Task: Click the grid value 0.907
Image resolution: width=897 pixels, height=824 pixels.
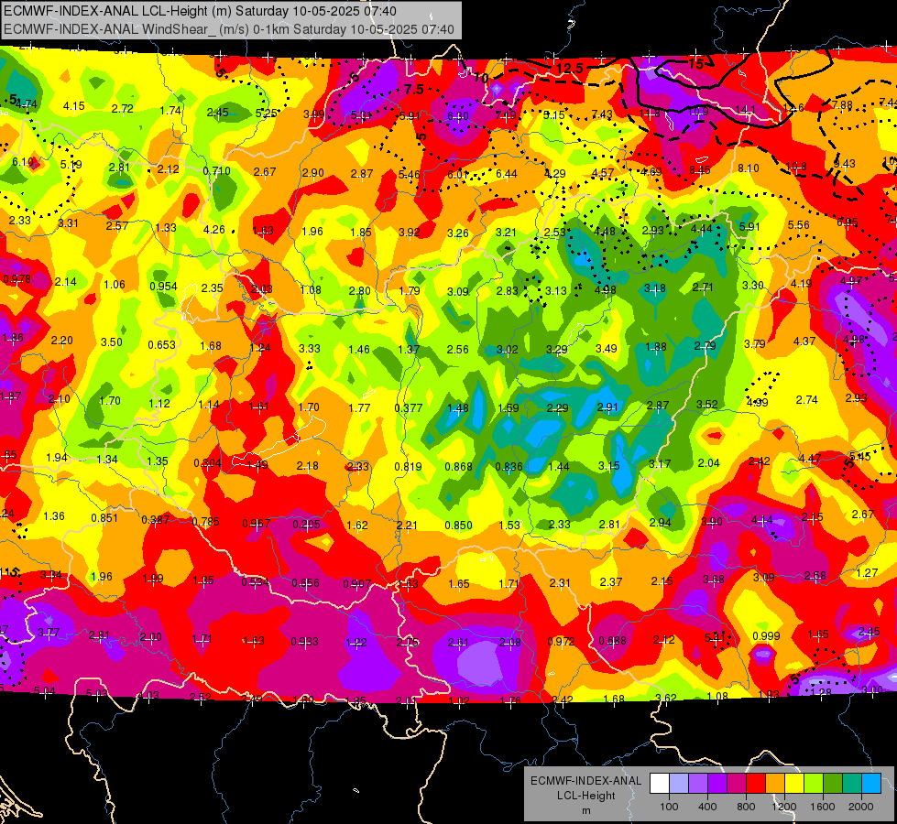Action: point(357,584)
